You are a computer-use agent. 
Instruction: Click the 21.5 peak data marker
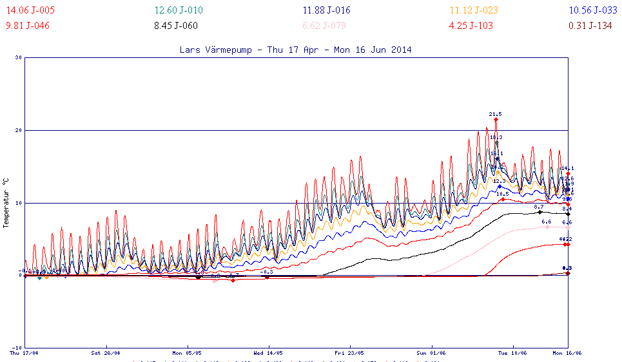pyautogui.click(x=496, y=120)
